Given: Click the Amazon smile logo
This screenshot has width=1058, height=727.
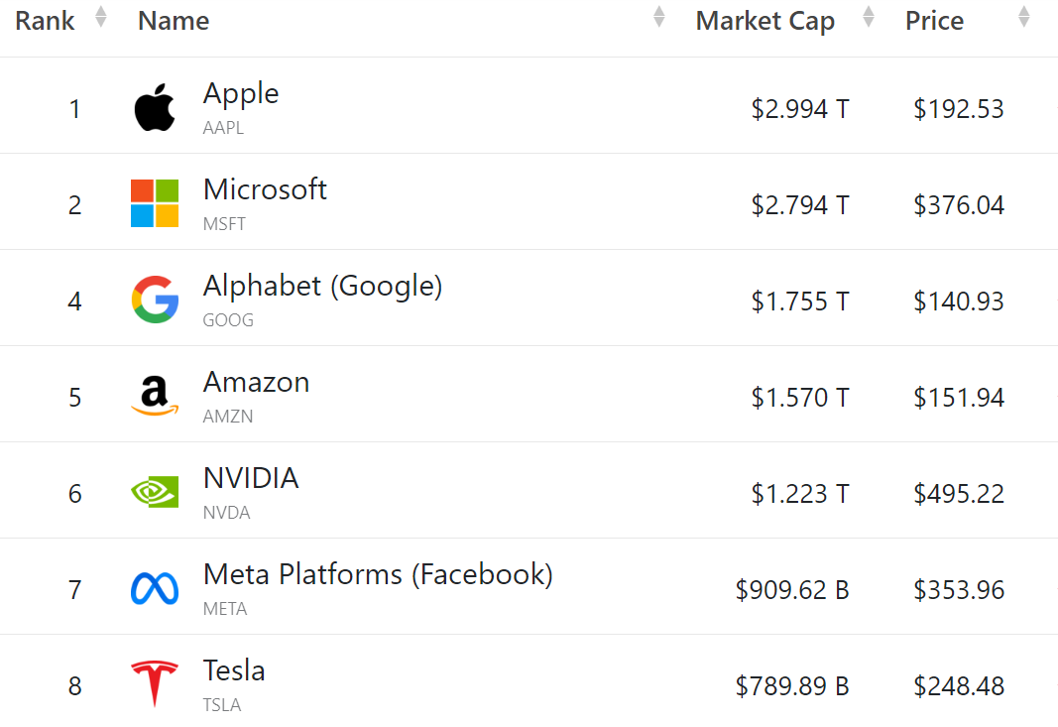Looking at the screenshot, I should [x=154, y=394].
